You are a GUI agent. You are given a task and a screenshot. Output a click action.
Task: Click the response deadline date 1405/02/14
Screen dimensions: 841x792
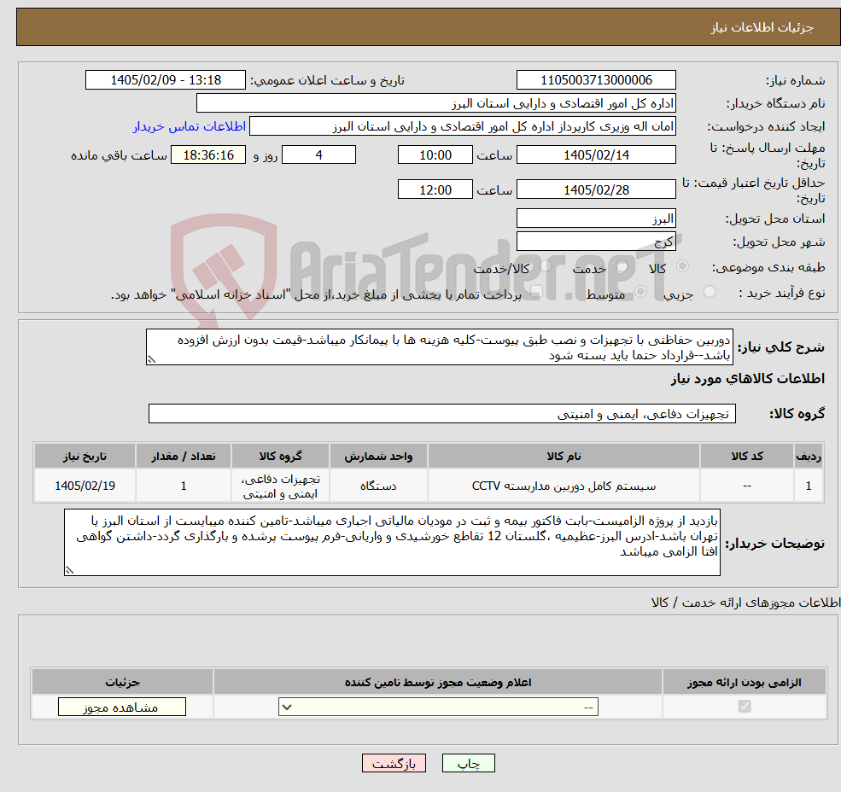coord(596,155)
